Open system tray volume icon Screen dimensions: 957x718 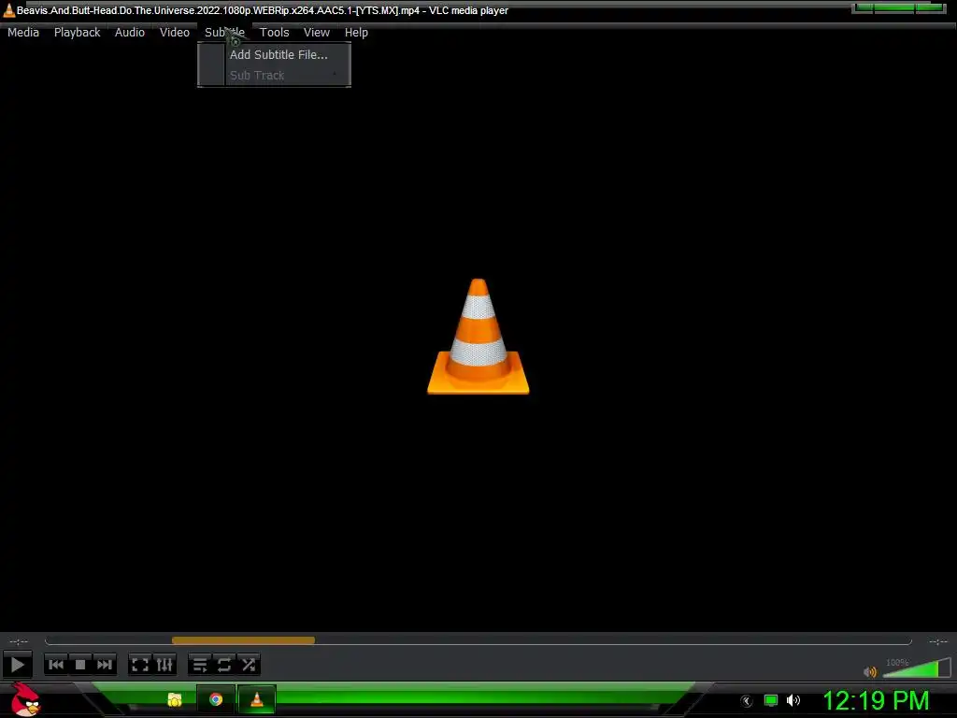[793, 700]
